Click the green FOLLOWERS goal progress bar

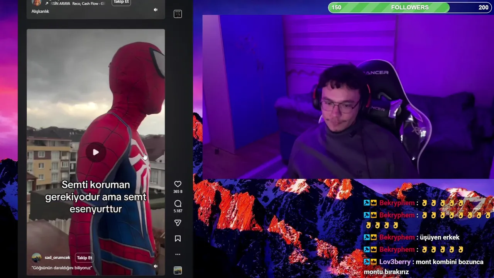click(x=409, y=7)
